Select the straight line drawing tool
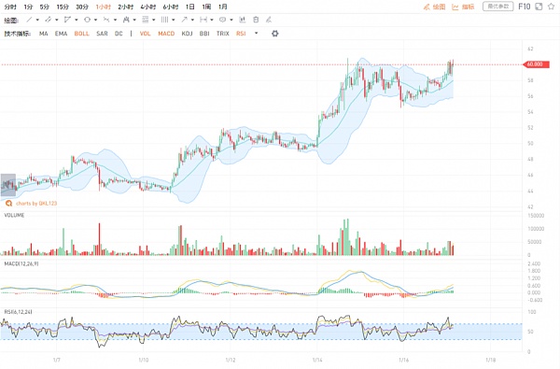Screen dimensions: 560x369 (x=29, y=20)
